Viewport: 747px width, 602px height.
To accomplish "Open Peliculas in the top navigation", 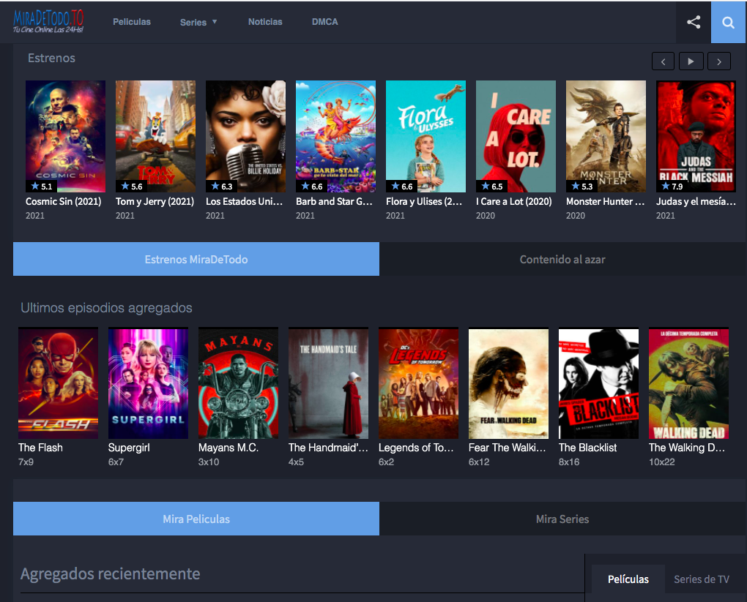I will pos(132,22).
